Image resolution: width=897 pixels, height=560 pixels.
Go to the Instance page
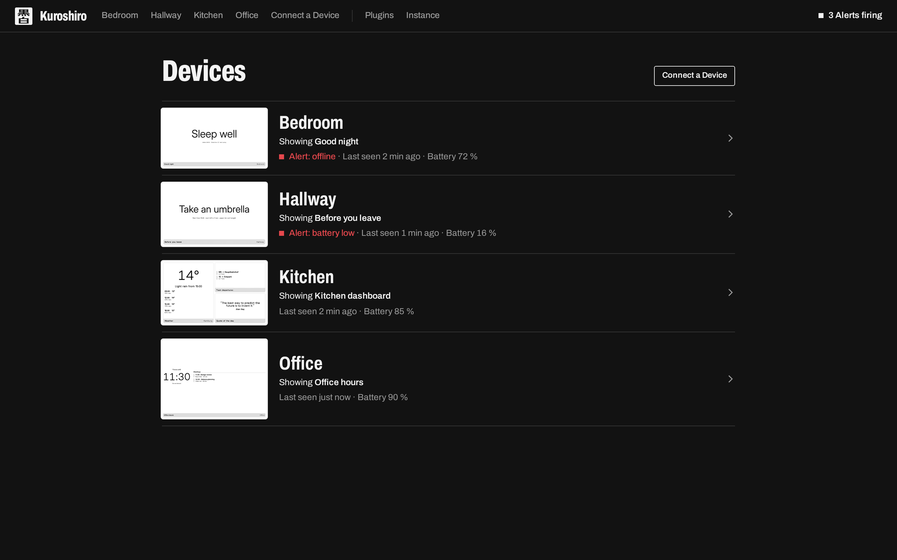click(x=423, y=15)
